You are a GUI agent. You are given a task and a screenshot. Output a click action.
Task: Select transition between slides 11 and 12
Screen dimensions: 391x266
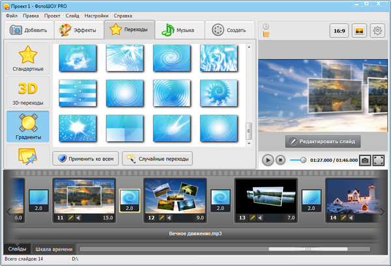(130, 200)
